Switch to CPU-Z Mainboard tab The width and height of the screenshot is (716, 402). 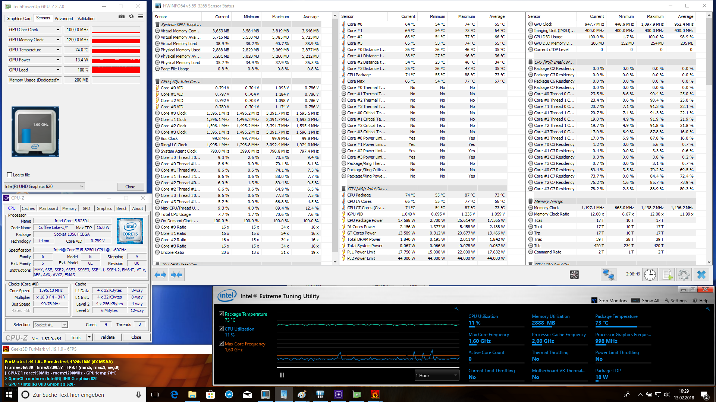click(x=48, y=208)
